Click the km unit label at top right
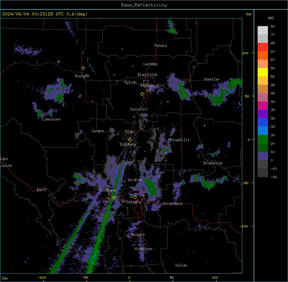 249,14
